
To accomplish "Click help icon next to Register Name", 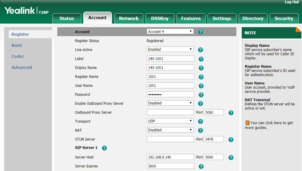I will click(201, 77).
